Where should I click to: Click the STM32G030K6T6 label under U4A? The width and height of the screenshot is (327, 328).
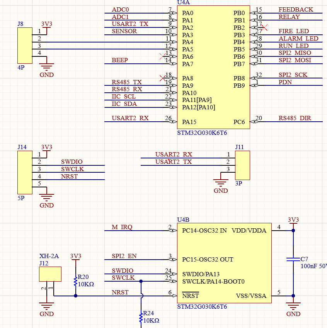pyautogui.click(x=202, y=133)
